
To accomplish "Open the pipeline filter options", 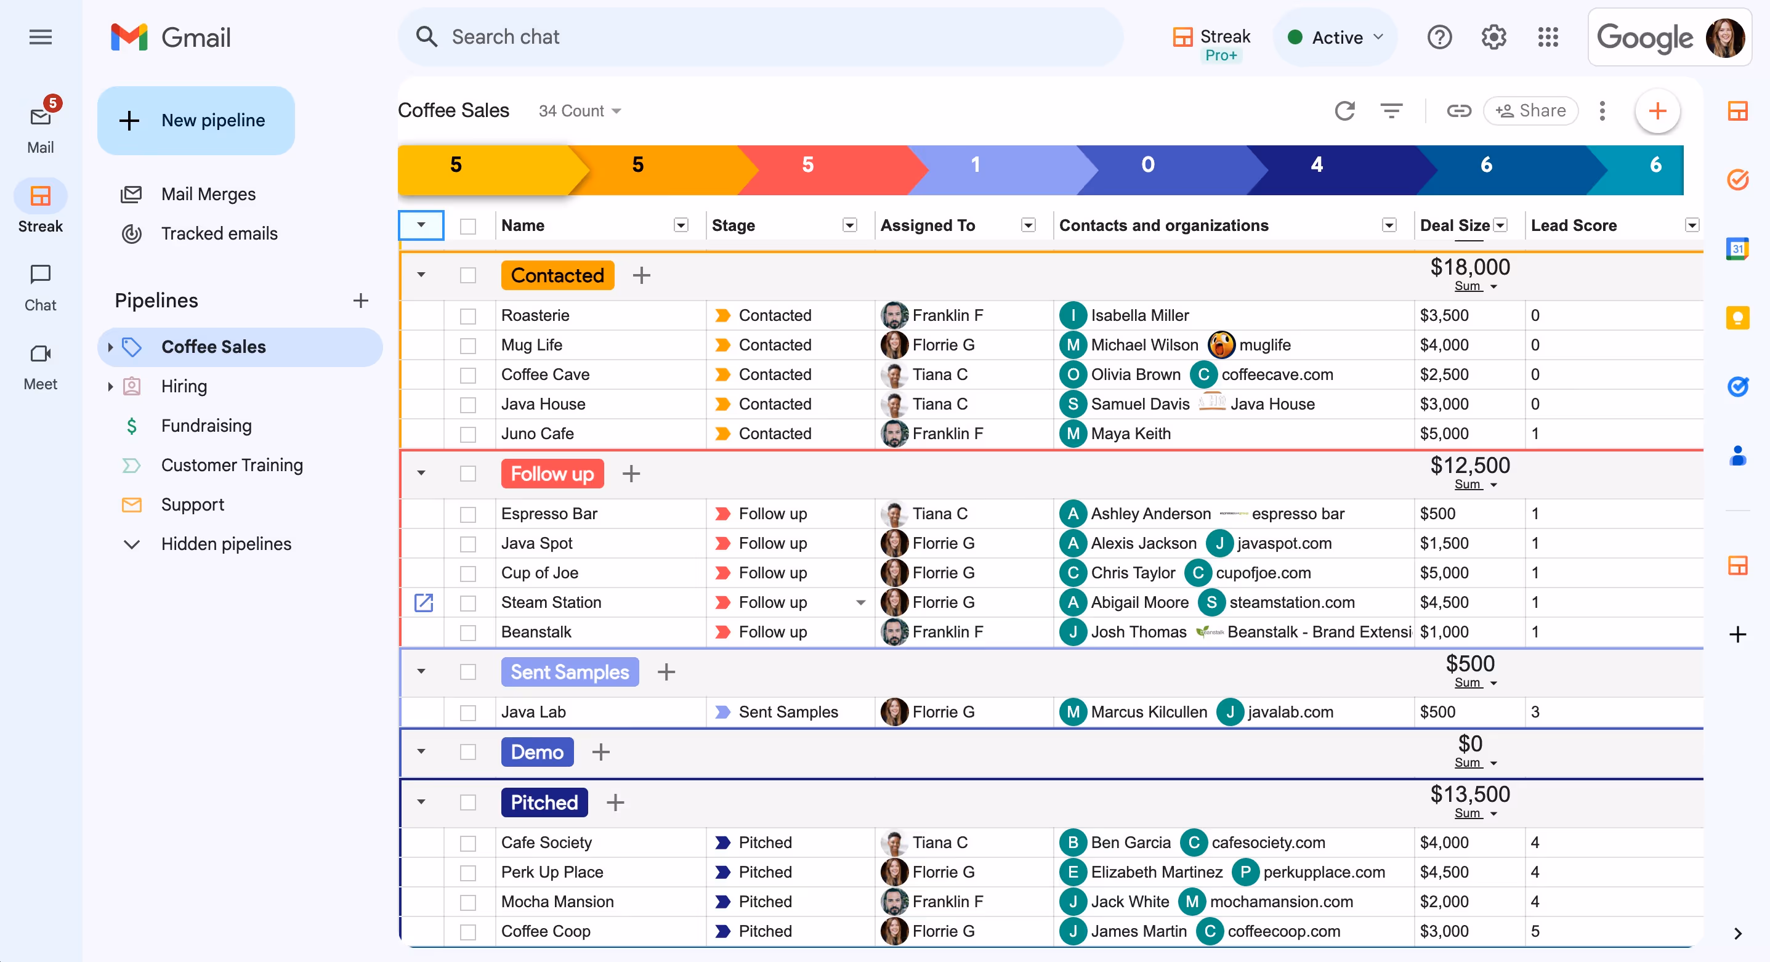I will pyautogui.click(x=1391, y=111).
